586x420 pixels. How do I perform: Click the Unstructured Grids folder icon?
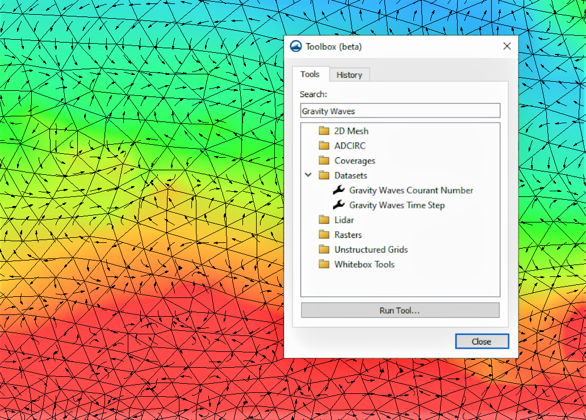click(324, 249)
